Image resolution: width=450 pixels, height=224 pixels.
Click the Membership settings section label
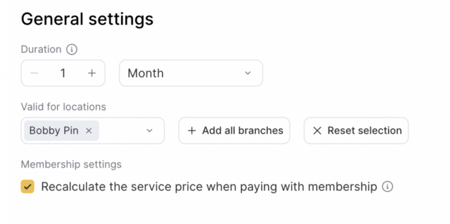click(71, 165)
